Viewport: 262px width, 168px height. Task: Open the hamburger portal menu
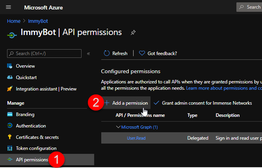(x=8, y=7)
